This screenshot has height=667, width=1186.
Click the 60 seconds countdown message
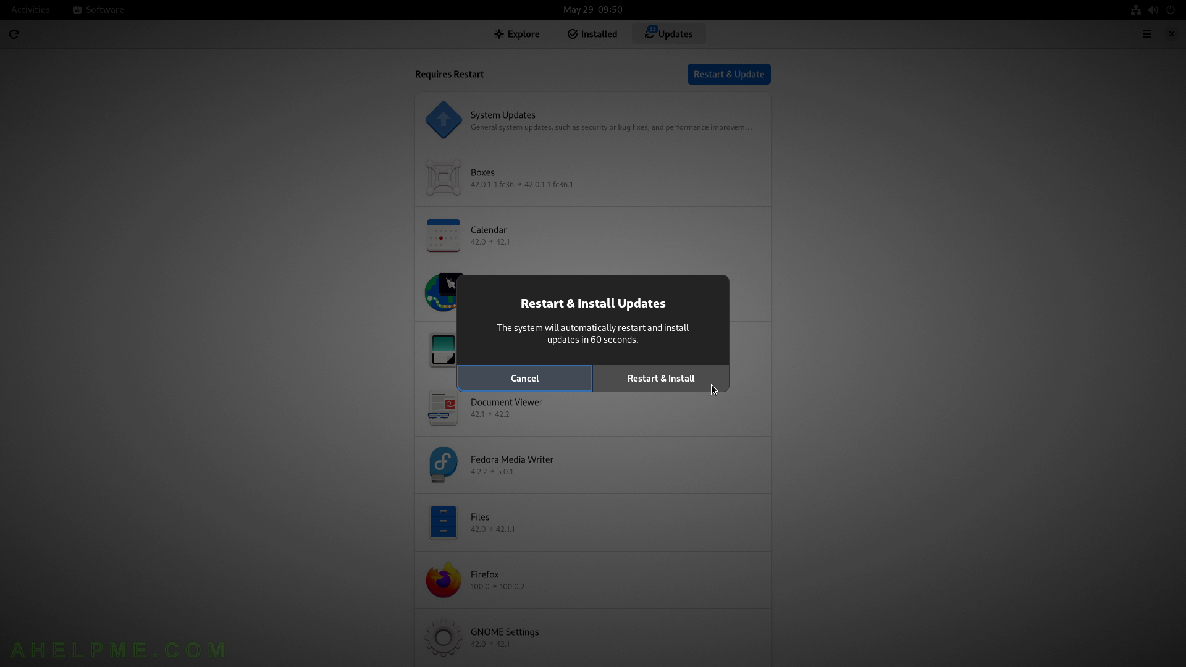[593, 333]
